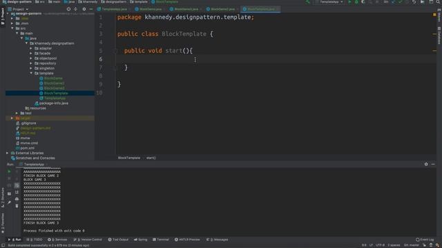Open the Database side tool window

(439, 35)
